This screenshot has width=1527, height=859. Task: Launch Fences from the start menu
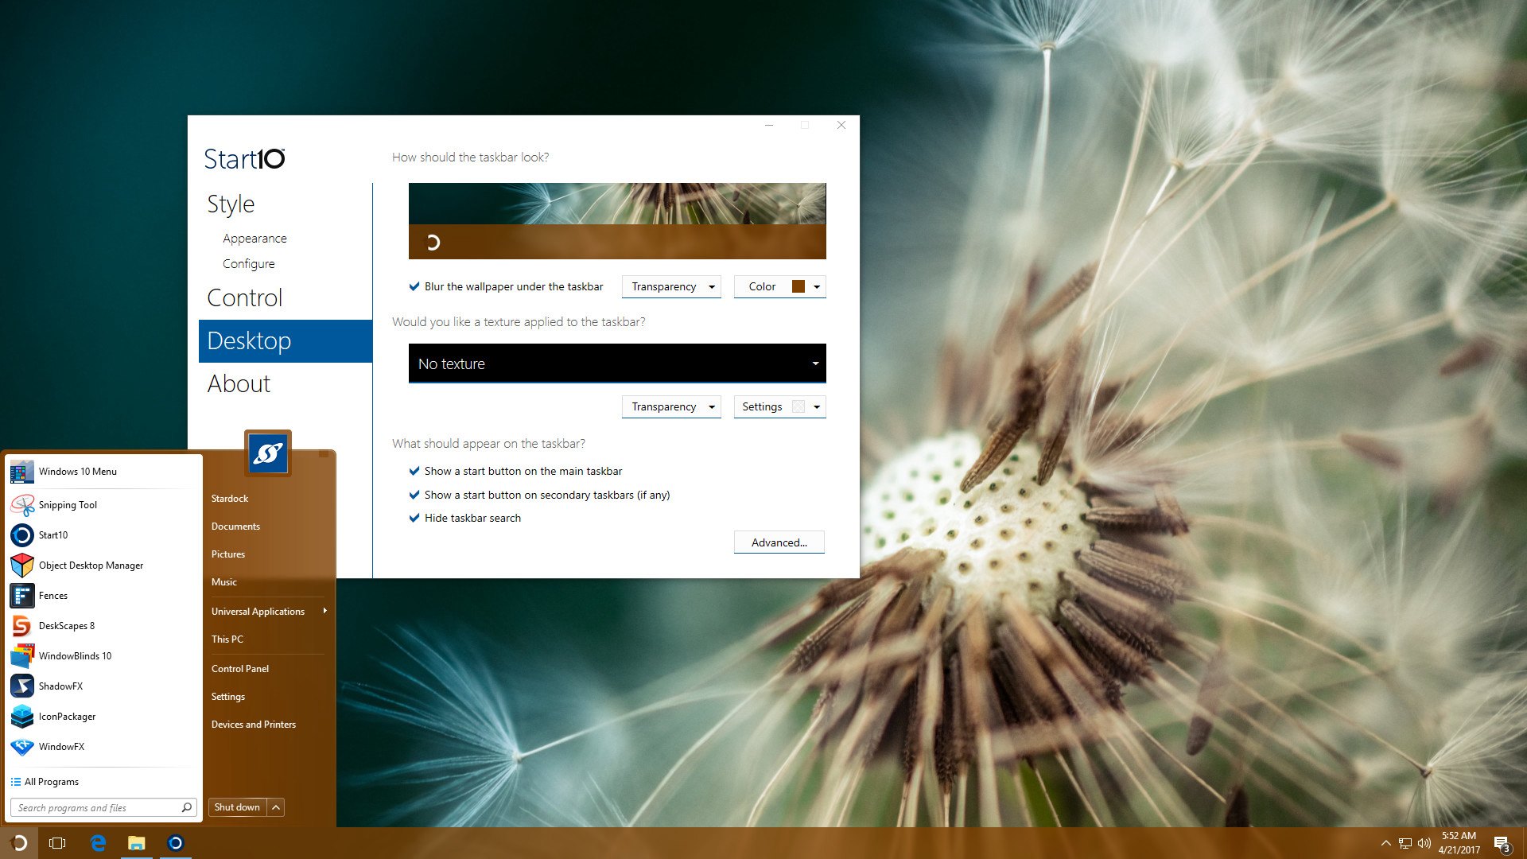click(52, 595)
